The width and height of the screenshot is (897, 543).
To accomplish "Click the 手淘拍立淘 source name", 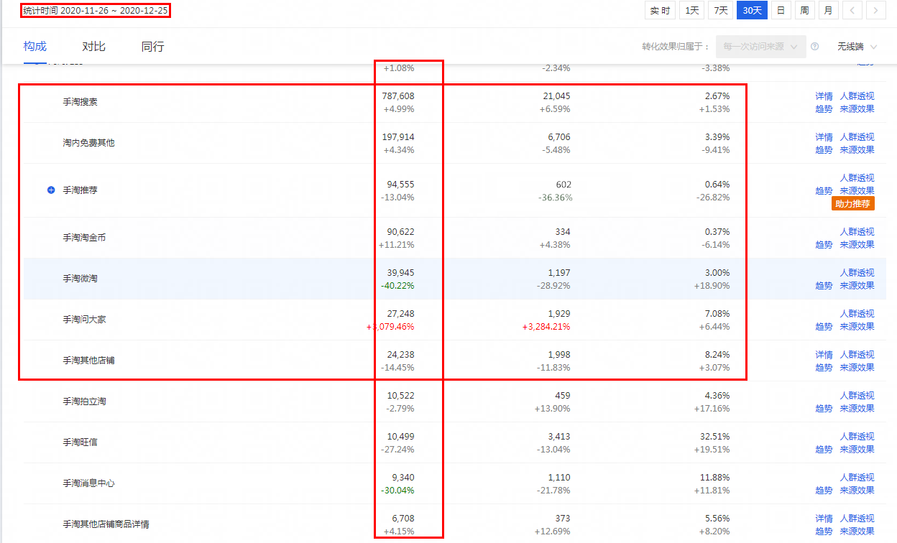I will 84,402.
